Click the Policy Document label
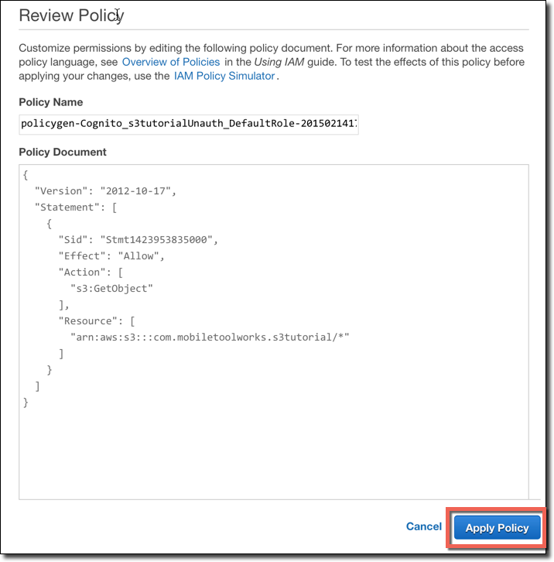554x562 pixels. pos(63,152)
